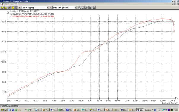This screenshot has height=112, width=179.
Task: Open the Datei menu
Action: 5,4
